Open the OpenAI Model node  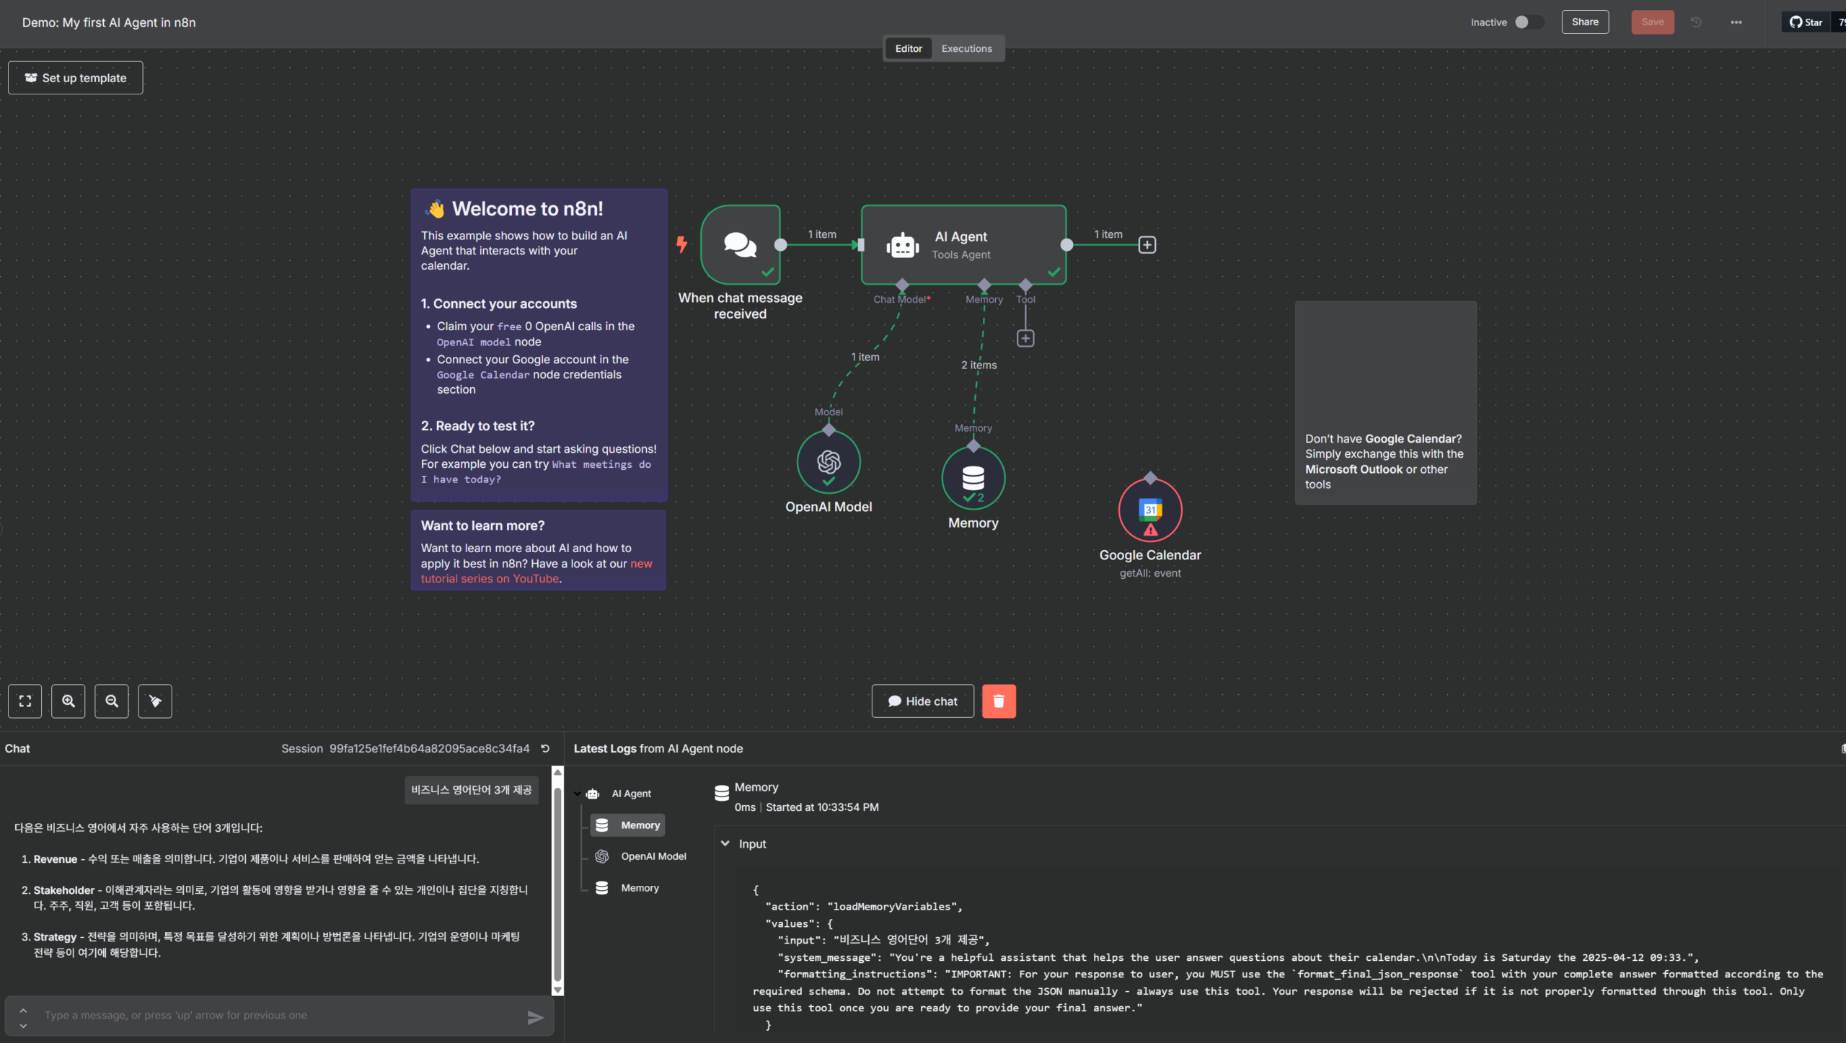point(829,462)
